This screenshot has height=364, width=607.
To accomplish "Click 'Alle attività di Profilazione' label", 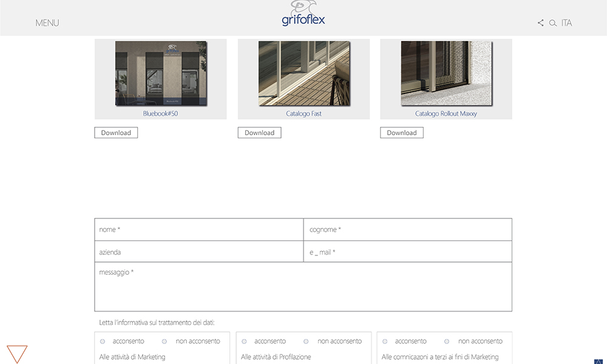I will click(x=276, y=357).
